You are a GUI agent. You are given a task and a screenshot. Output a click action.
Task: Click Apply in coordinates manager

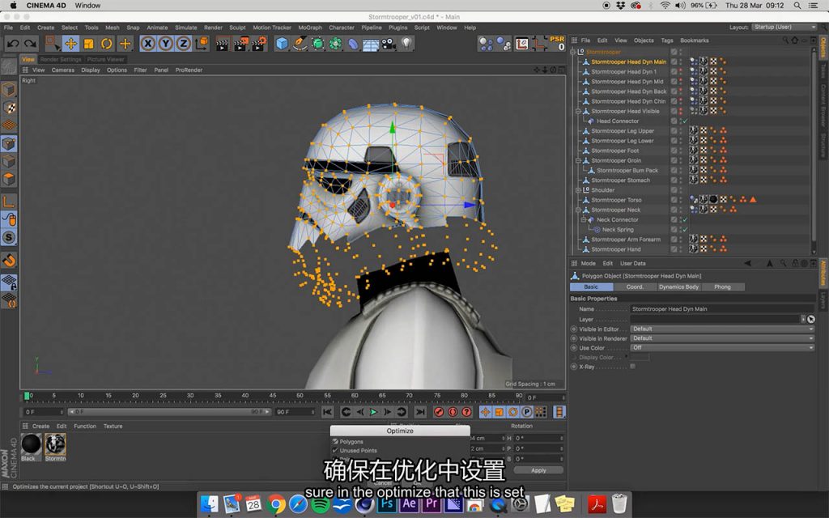coord(538,470)
